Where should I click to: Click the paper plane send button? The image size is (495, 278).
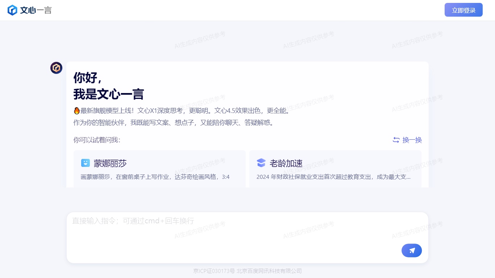click(x=412, y=250)
